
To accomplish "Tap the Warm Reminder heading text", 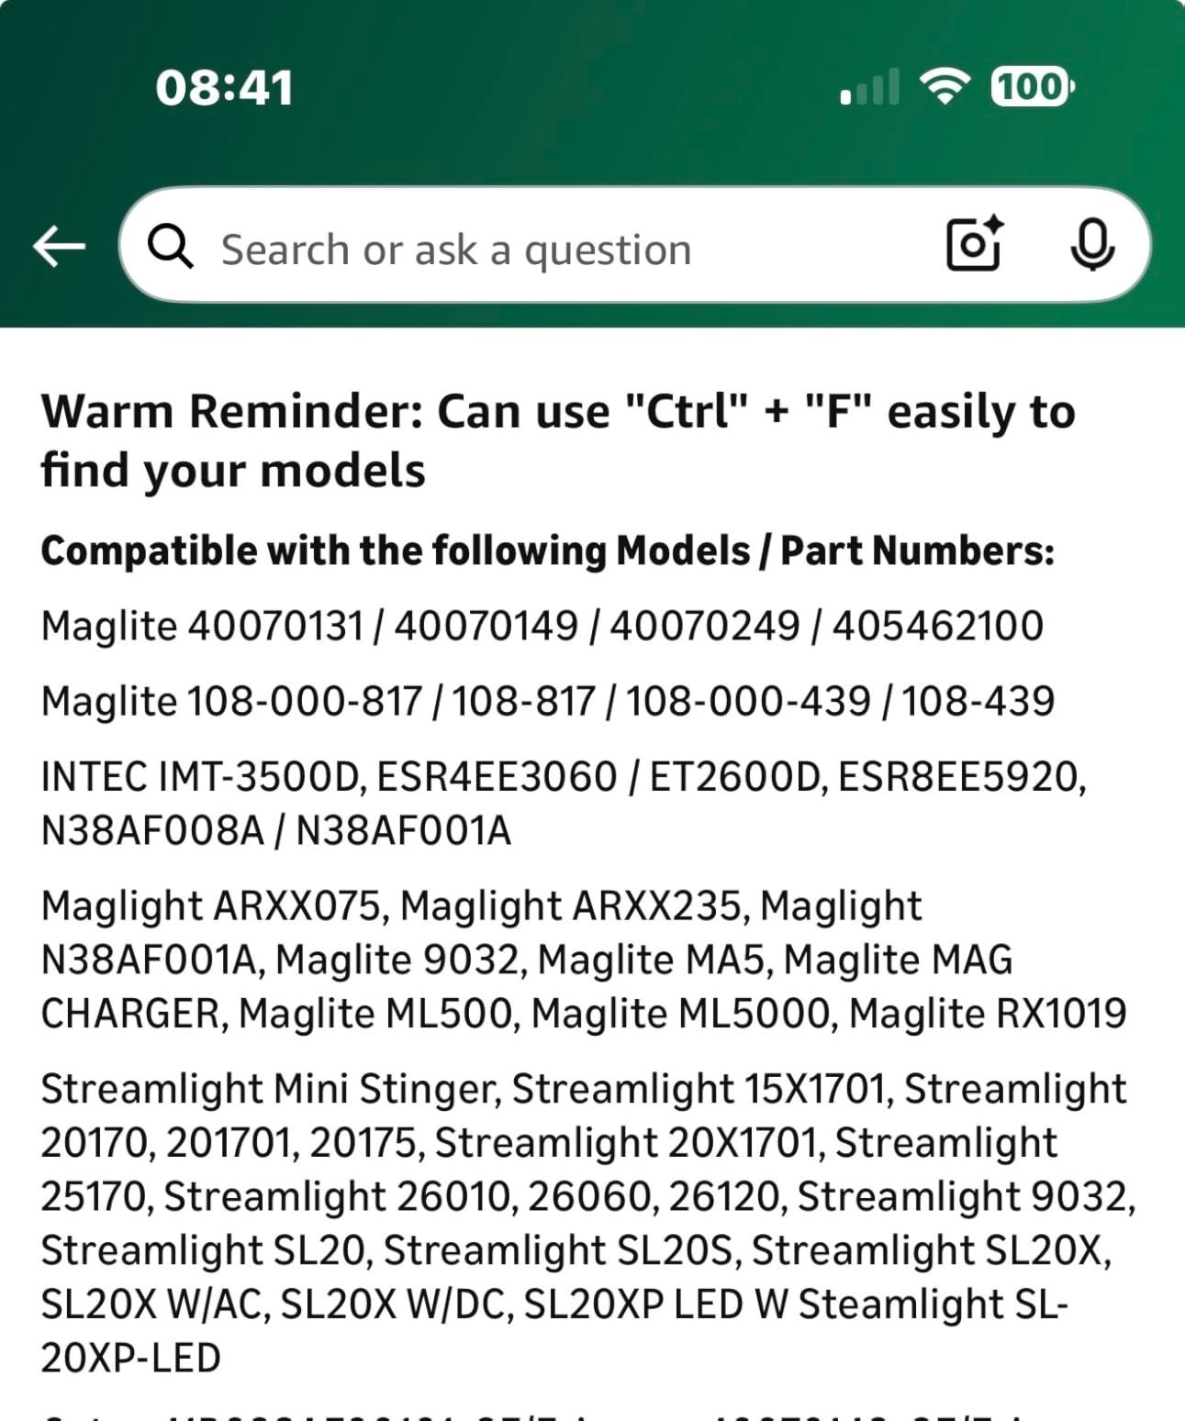I will point(558,440).
